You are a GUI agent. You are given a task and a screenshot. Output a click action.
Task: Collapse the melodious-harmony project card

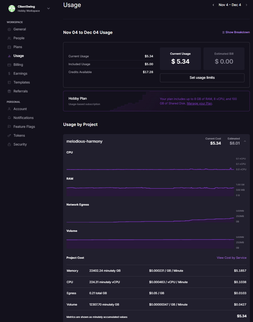point(245,141)
